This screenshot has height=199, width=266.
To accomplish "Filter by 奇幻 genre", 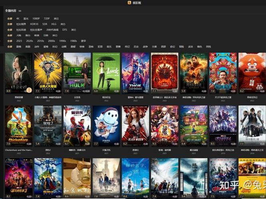I will coord(173,47).
